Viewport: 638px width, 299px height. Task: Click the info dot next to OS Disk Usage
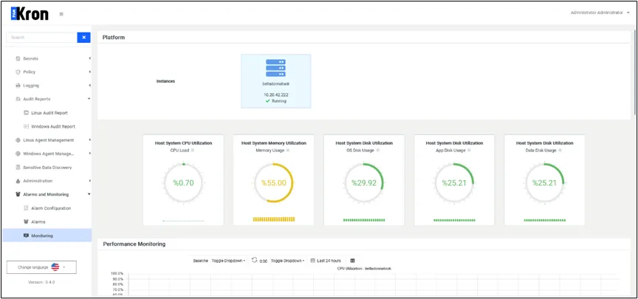[378, 151]
